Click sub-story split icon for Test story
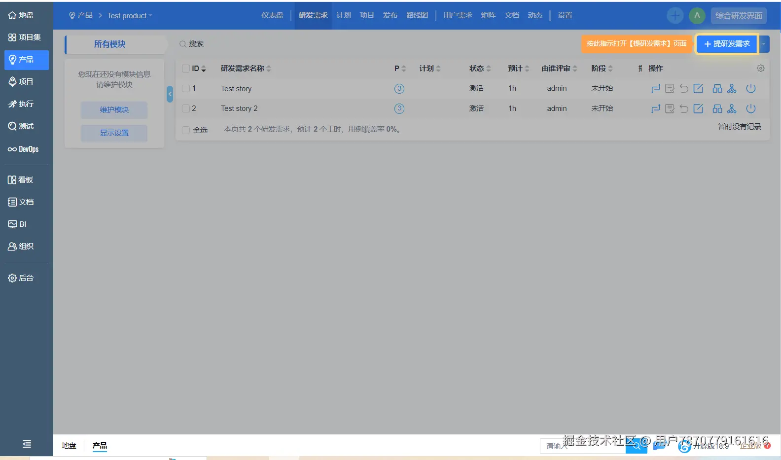The width and height of the screenshot is (781, 460). (x=717, y=89)
